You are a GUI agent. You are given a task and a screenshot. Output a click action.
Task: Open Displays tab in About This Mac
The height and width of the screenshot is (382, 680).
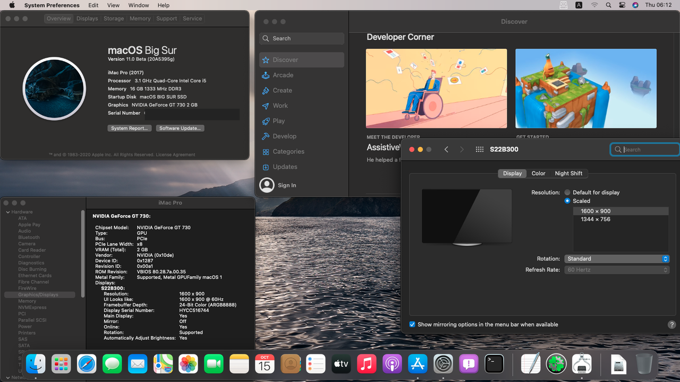(x=87, y=19)
